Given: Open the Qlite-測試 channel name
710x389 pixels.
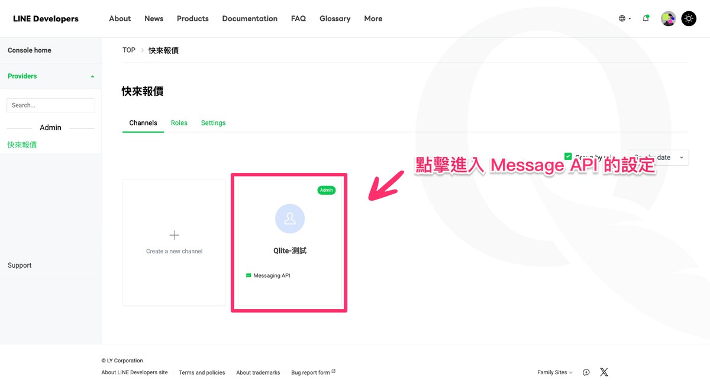Looking at the screenshot, I should [x=290, y=250].
